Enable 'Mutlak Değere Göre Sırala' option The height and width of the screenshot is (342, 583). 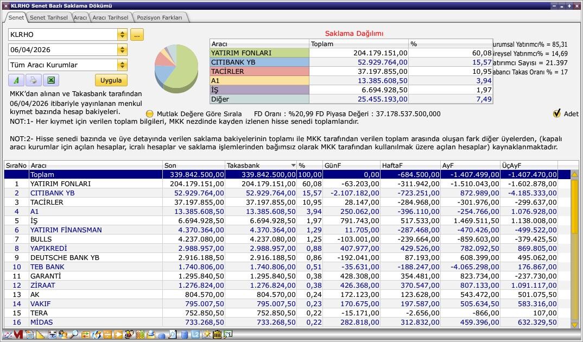coord(150,114)
